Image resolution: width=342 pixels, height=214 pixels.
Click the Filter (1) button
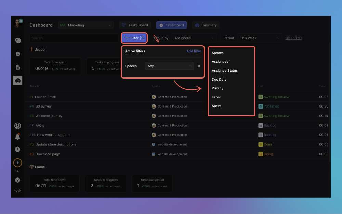134,38
